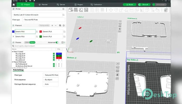
Task: Click the blue filament 1 color swatch
Action: (x=13, y=31)
